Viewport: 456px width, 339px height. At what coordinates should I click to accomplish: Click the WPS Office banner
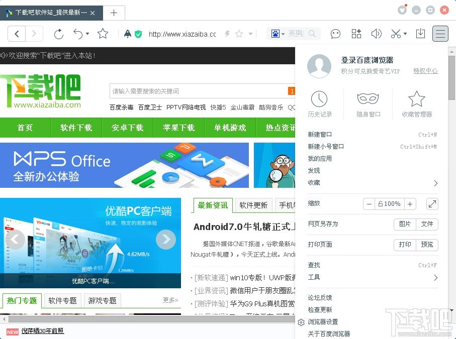pyautogui.click(x=125, y=165)
